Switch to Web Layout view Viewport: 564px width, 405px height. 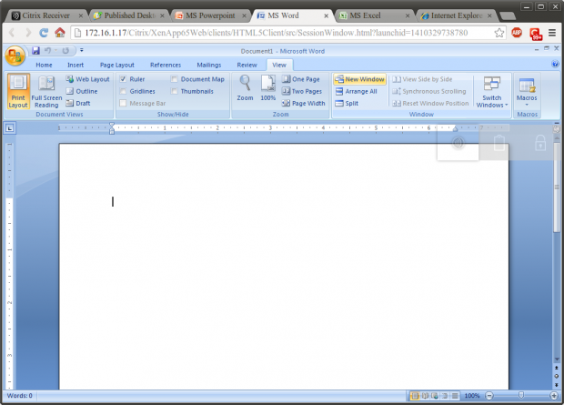pyautogui.click(x=87, y=79)
